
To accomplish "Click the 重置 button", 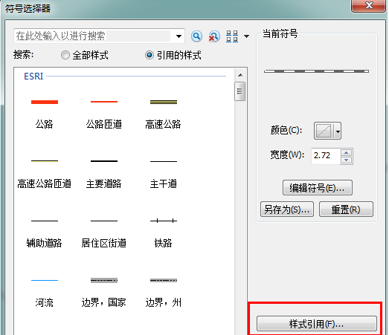I will coord(346,209).
